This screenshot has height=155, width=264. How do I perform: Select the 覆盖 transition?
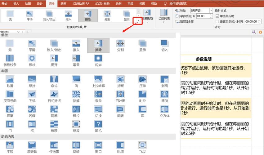click(76, 60)
